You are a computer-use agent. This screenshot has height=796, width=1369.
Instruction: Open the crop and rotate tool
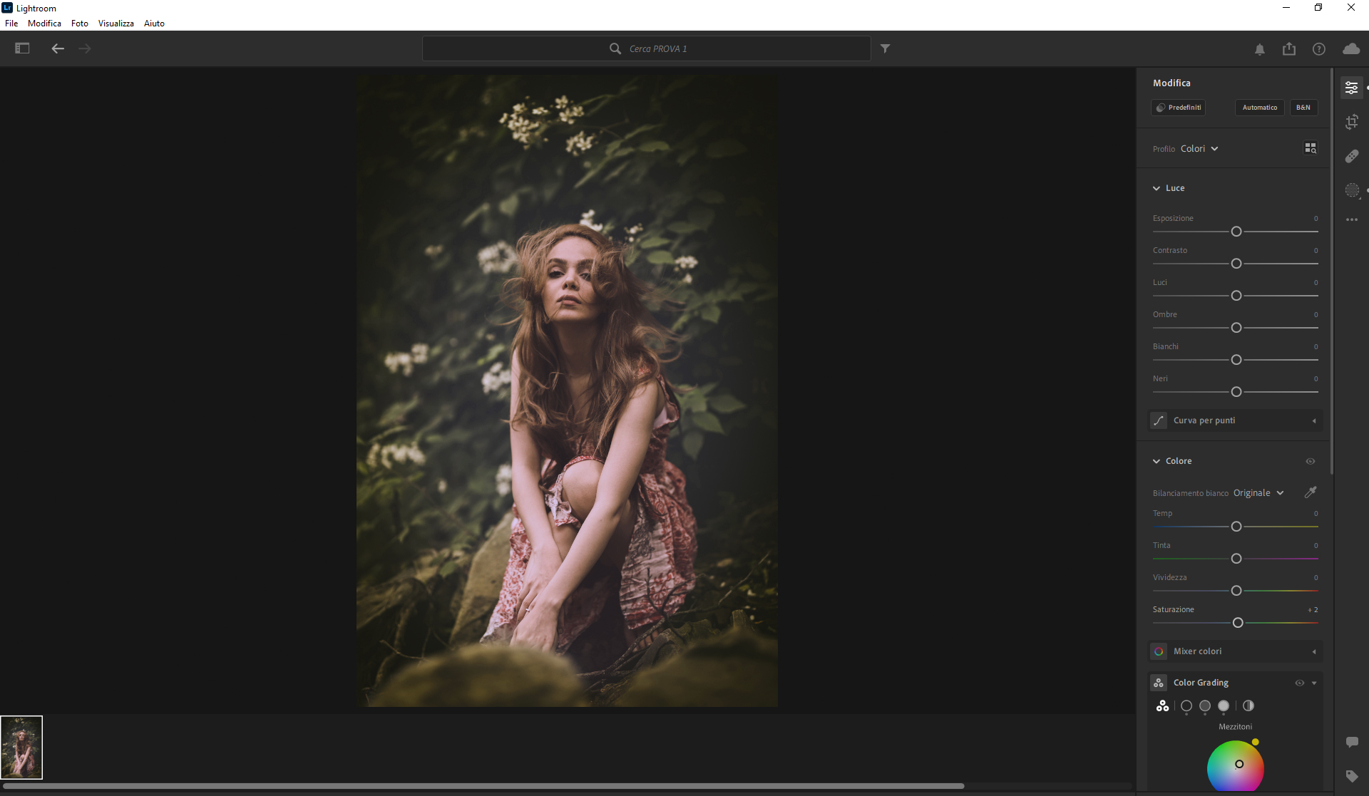click(1351, 122)
